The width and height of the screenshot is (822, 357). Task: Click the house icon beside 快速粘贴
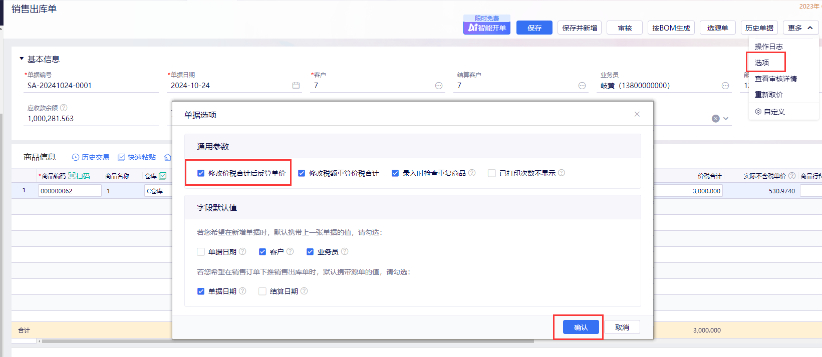point(168,157)
